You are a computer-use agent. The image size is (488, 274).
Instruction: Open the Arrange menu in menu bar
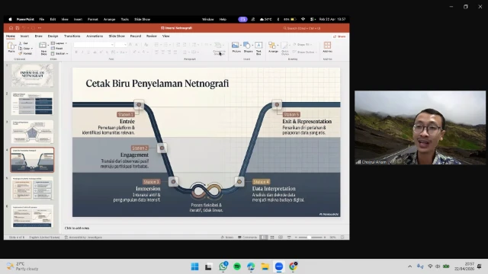pos(109,19)
